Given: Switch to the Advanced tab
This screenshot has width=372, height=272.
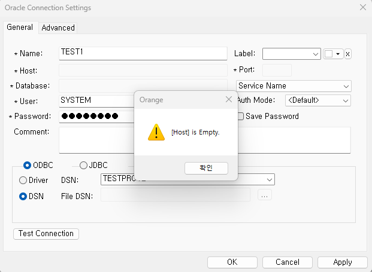Looking at the screenshot, I should [58, 27].
